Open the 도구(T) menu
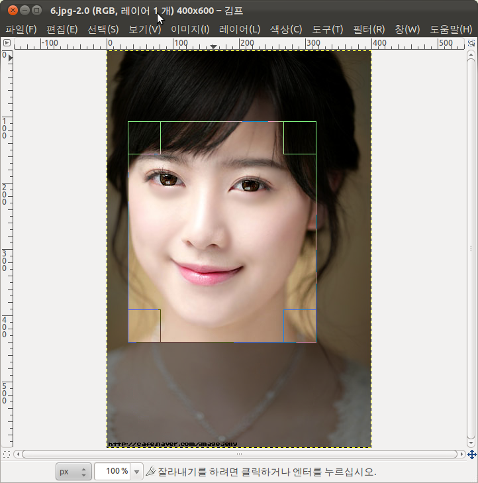Viewport: 478px width, 483px height. pos(328,29)
